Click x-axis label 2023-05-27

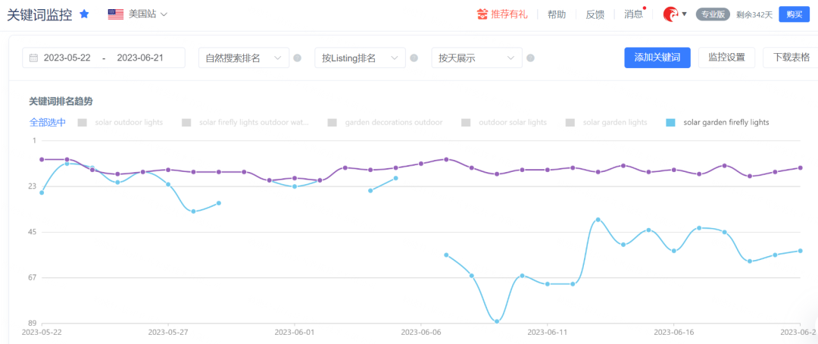tap(168, 331)
